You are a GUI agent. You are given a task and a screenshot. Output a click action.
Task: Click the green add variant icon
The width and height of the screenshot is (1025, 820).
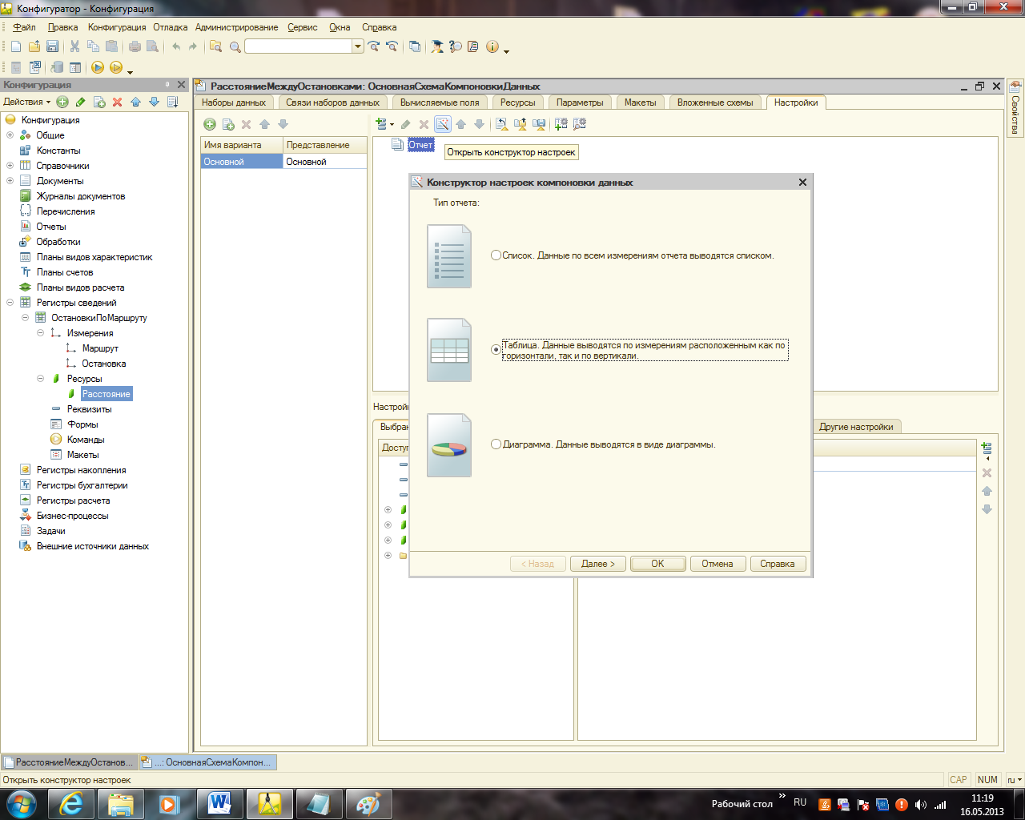coord(210,124)
